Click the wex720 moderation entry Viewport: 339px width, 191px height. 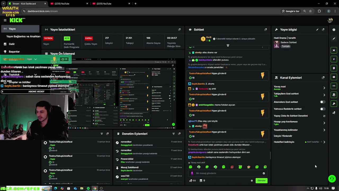(149, 177)
